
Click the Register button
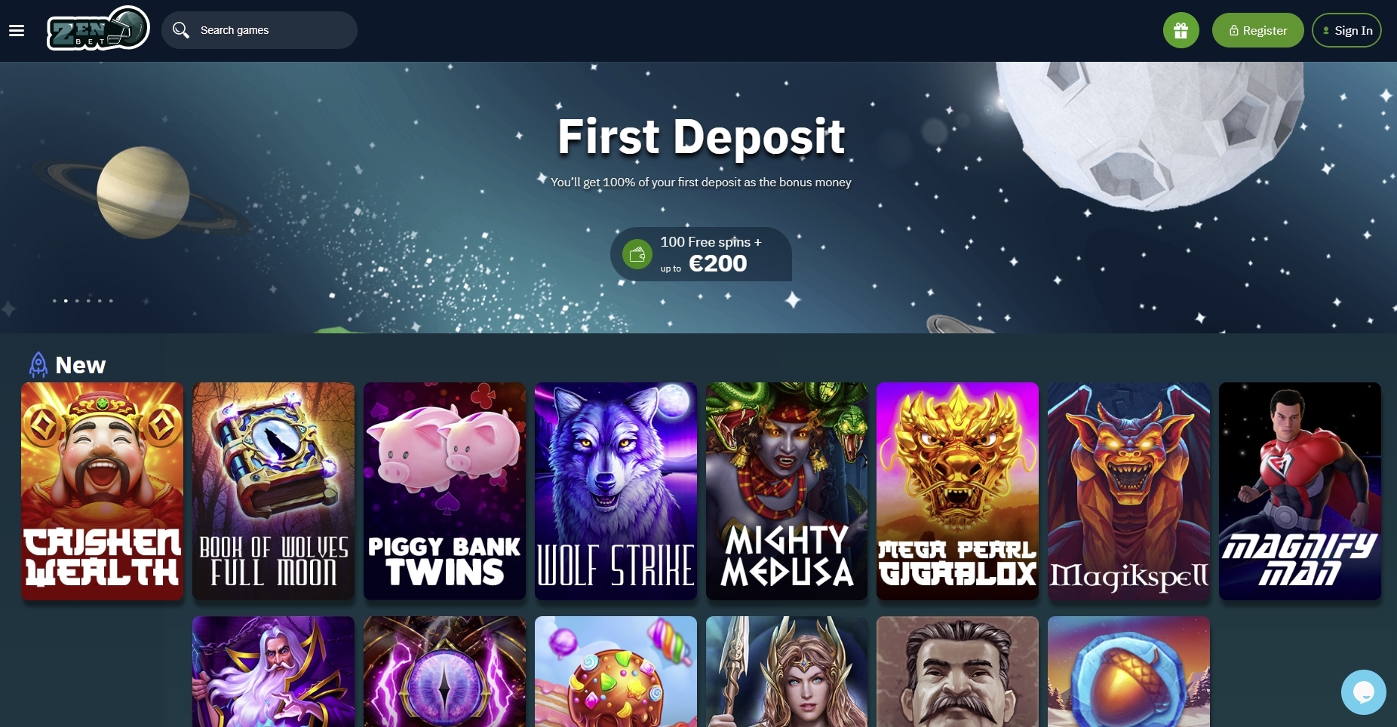1257,30
